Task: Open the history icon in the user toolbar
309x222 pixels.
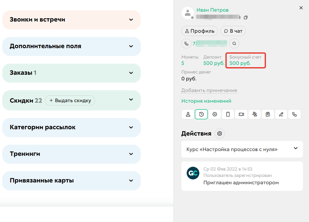Action: (x=201, y=114)
